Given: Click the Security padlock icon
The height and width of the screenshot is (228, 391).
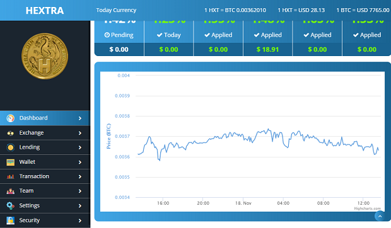Looking at the screenshot, I should click(x=11, y=220).
